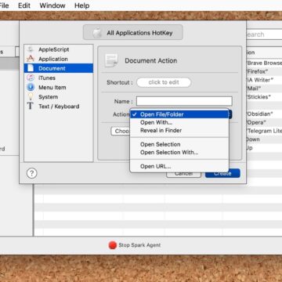The width and height of the screenshot is (282, 282).
Task: Open the Edit menu in menu bar
Action: coord(24,5)
